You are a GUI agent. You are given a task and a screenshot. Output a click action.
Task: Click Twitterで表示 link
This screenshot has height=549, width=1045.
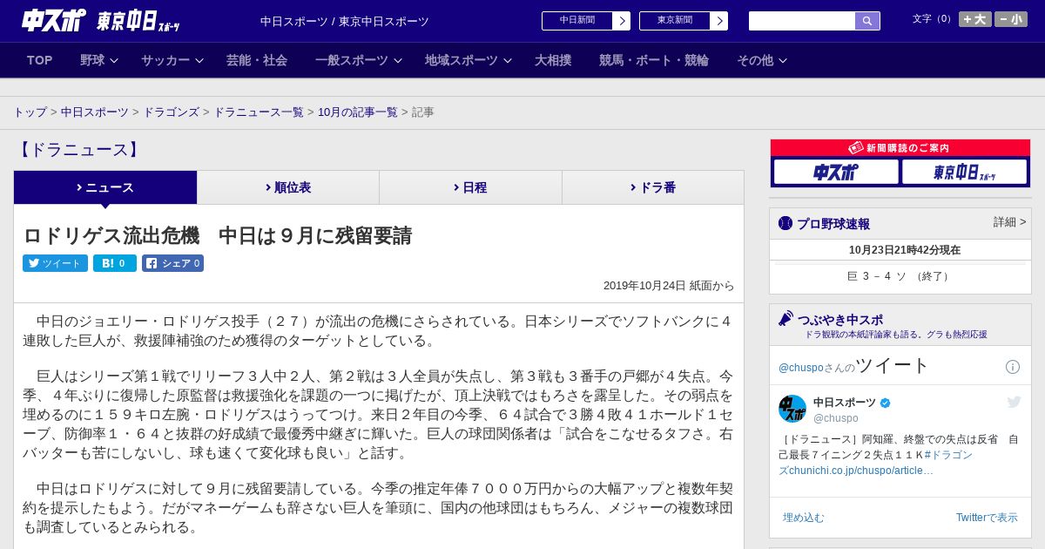987,518
